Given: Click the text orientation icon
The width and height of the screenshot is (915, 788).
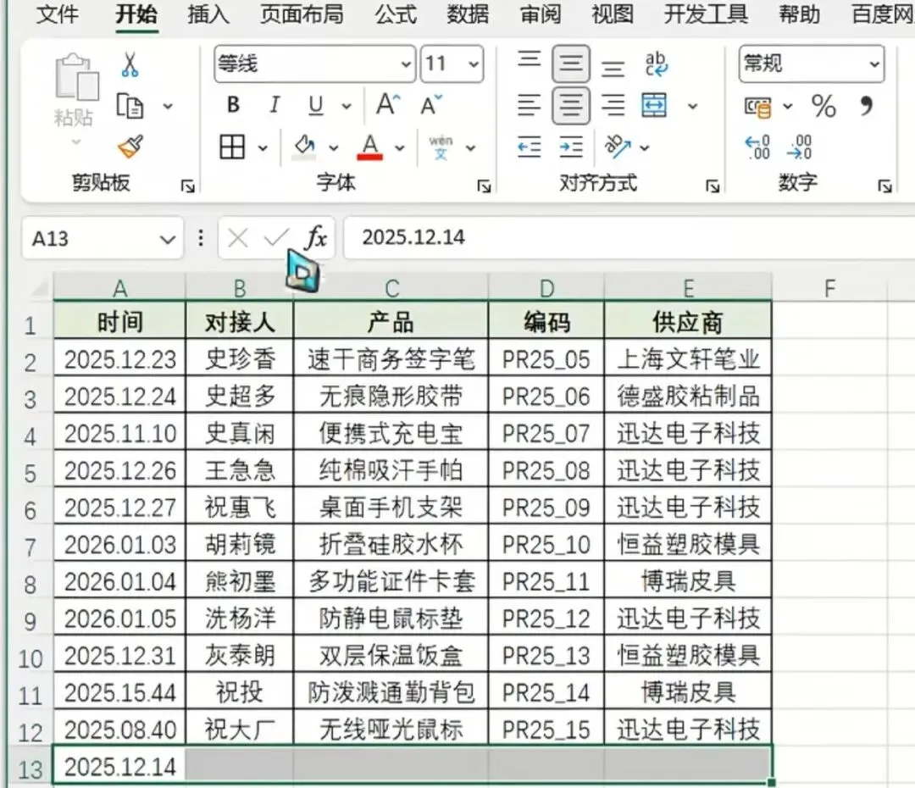Looking at the screenshot, I should [618, 147].
